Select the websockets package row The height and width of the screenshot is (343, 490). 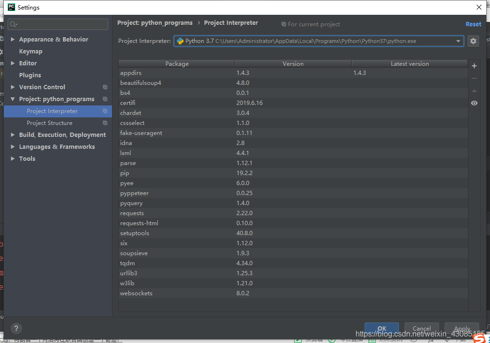tap(293, 293)
